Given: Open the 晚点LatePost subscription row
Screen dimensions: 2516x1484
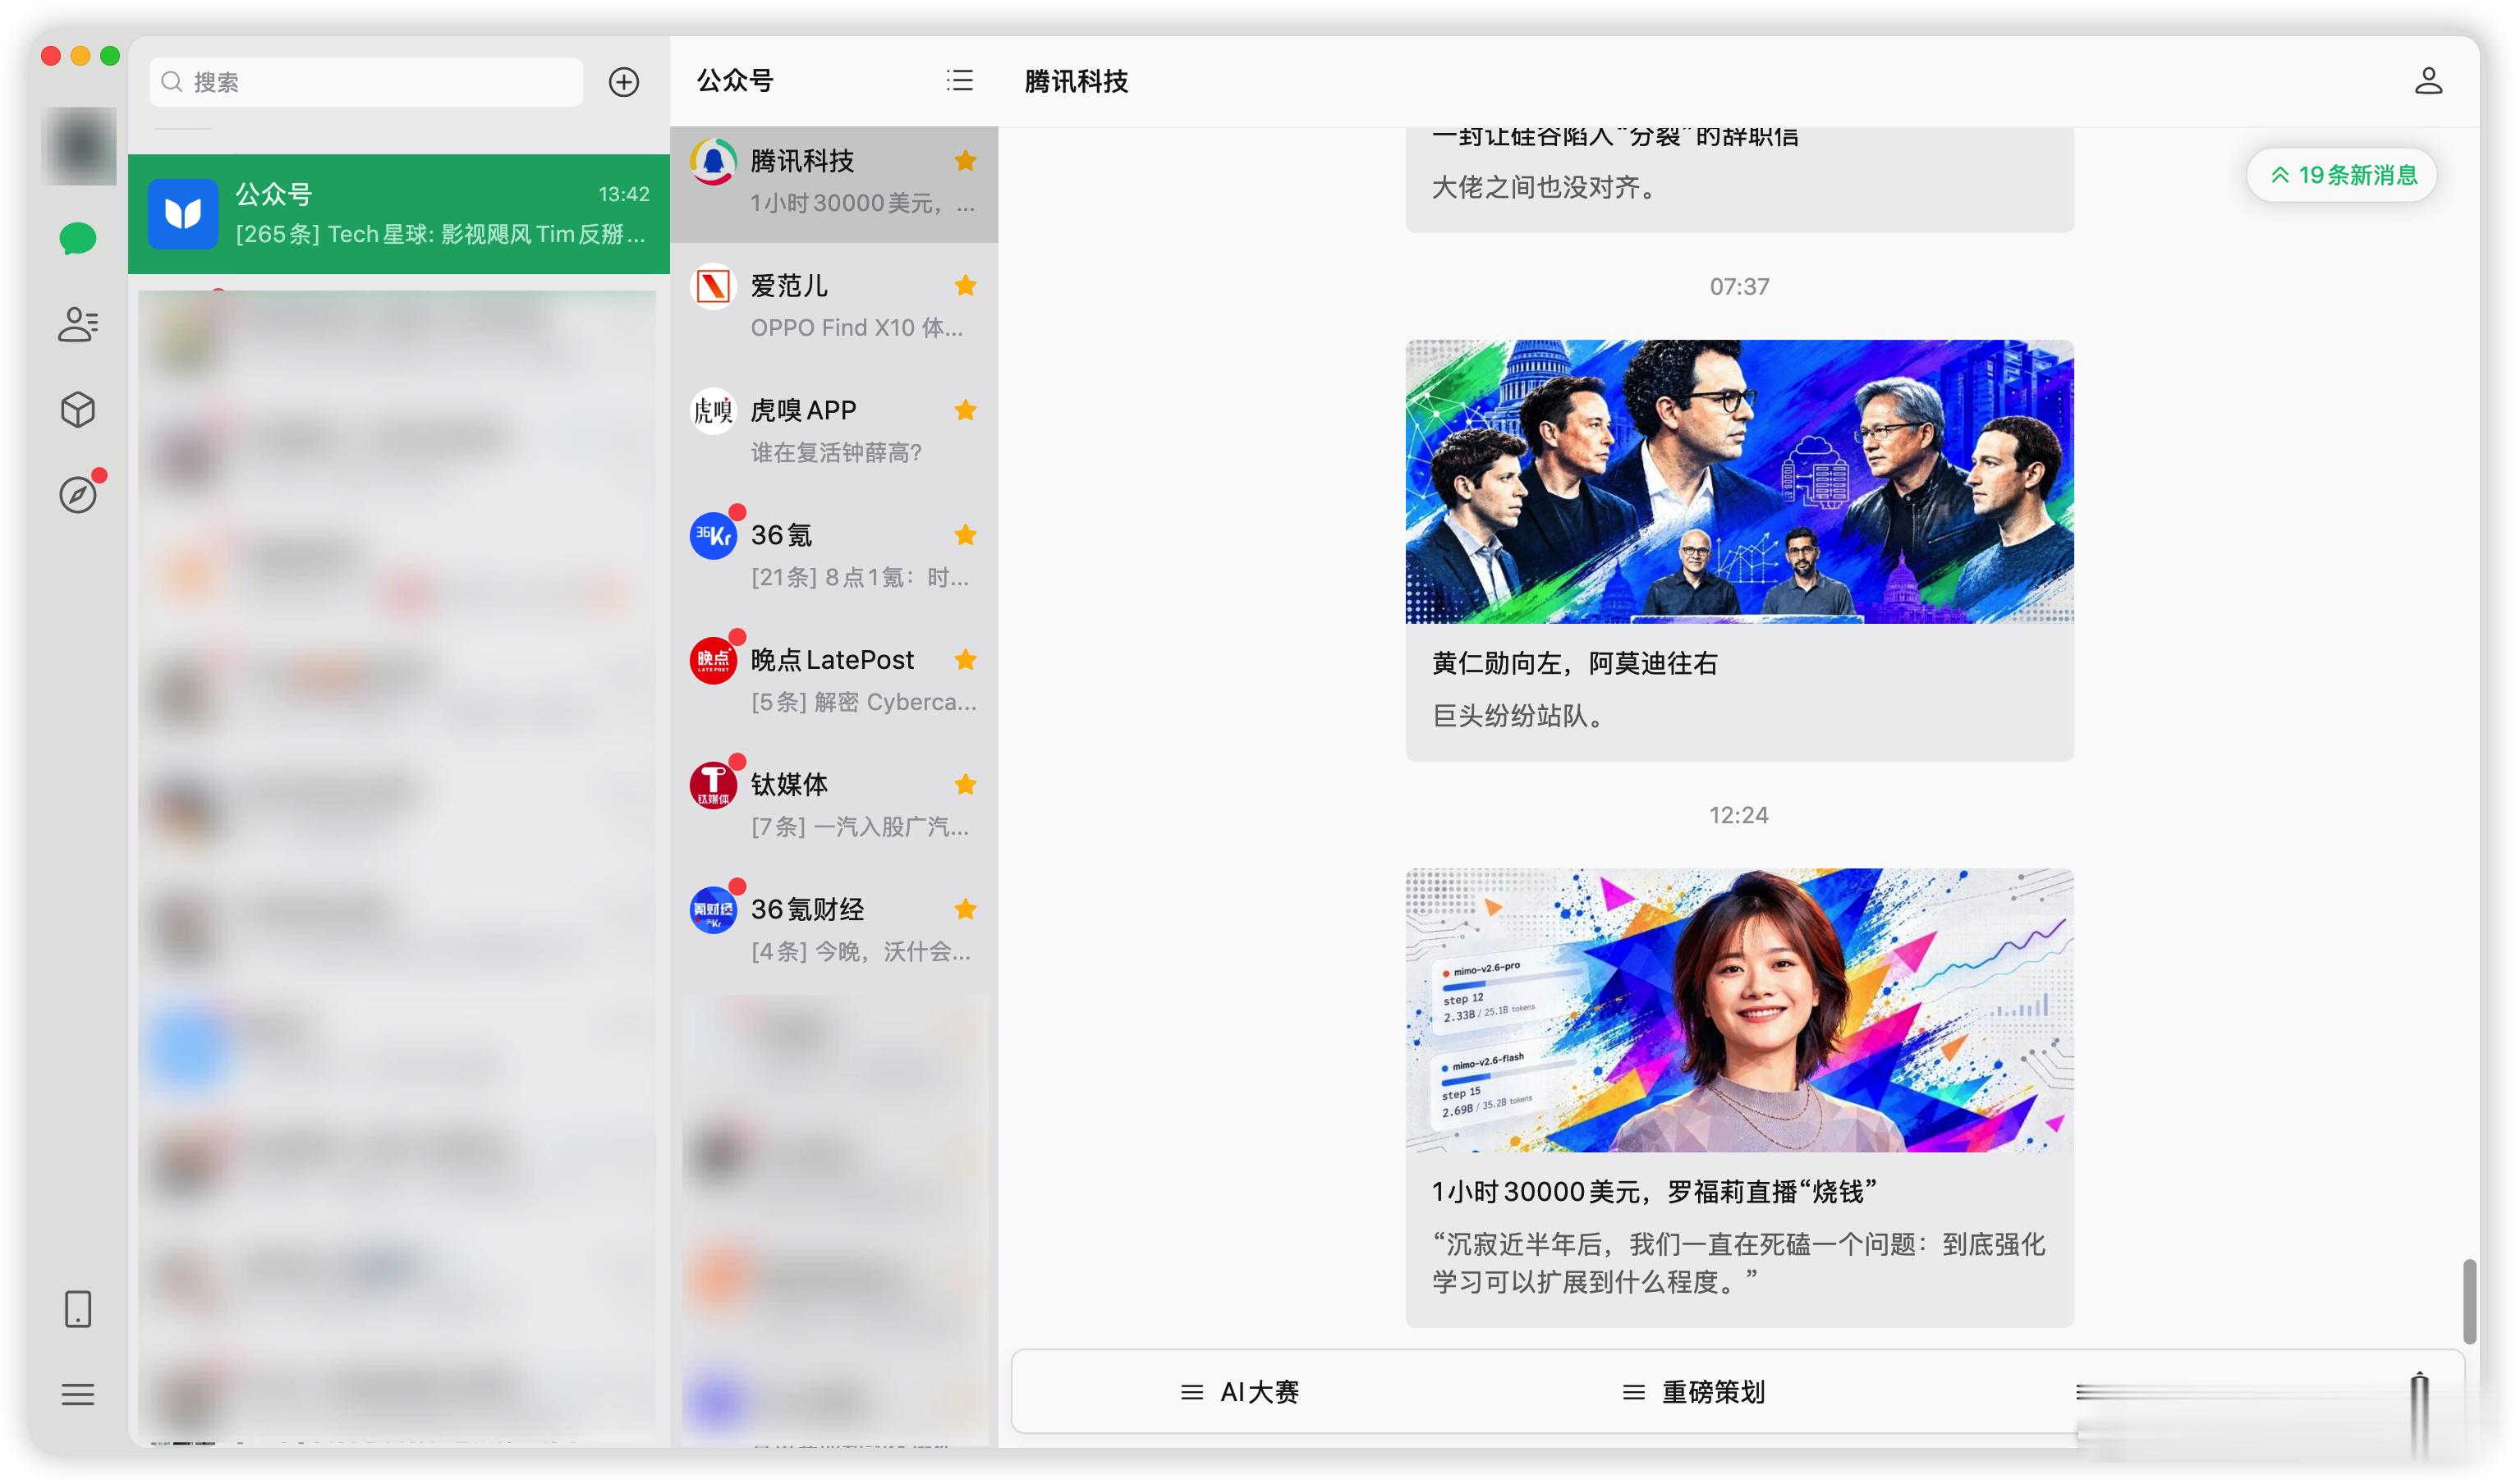Looking at the screenshot, I should pos(834,680).
